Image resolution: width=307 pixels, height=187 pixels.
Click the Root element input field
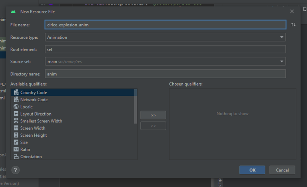165,49
